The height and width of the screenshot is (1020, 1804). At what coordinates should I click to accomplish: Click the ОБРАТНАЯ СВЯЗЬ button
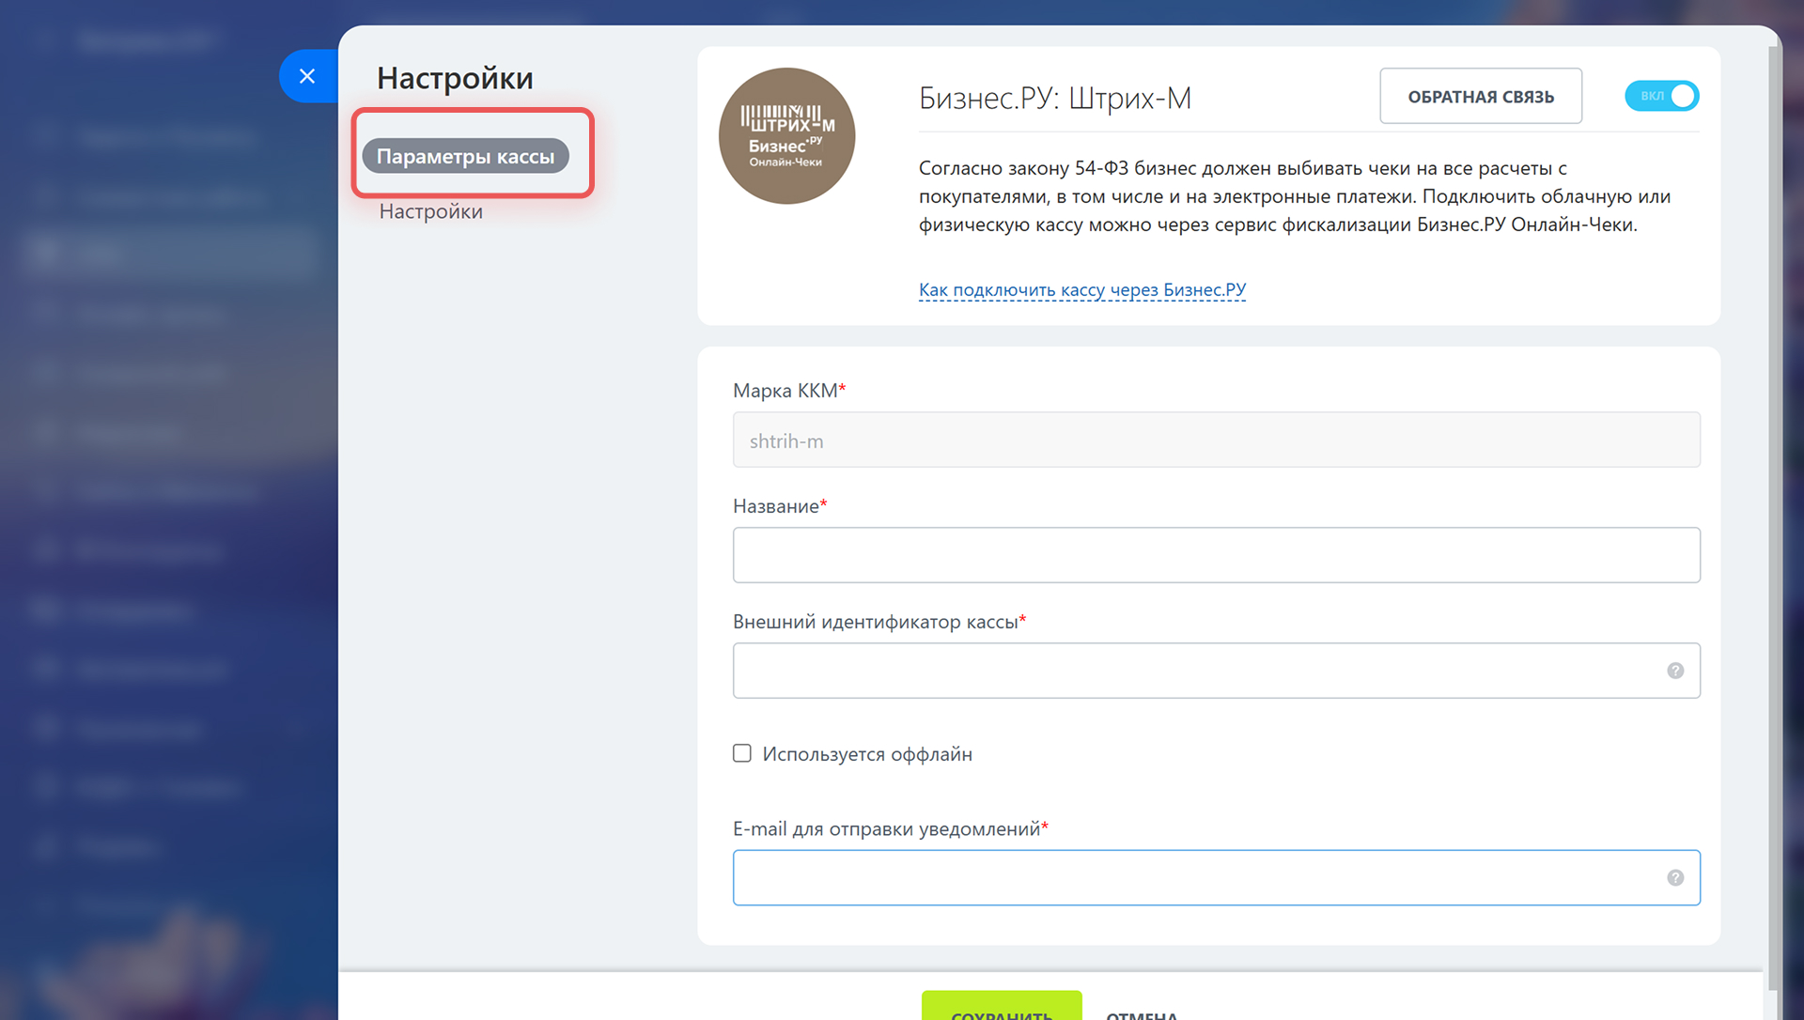pos(1481,96)
